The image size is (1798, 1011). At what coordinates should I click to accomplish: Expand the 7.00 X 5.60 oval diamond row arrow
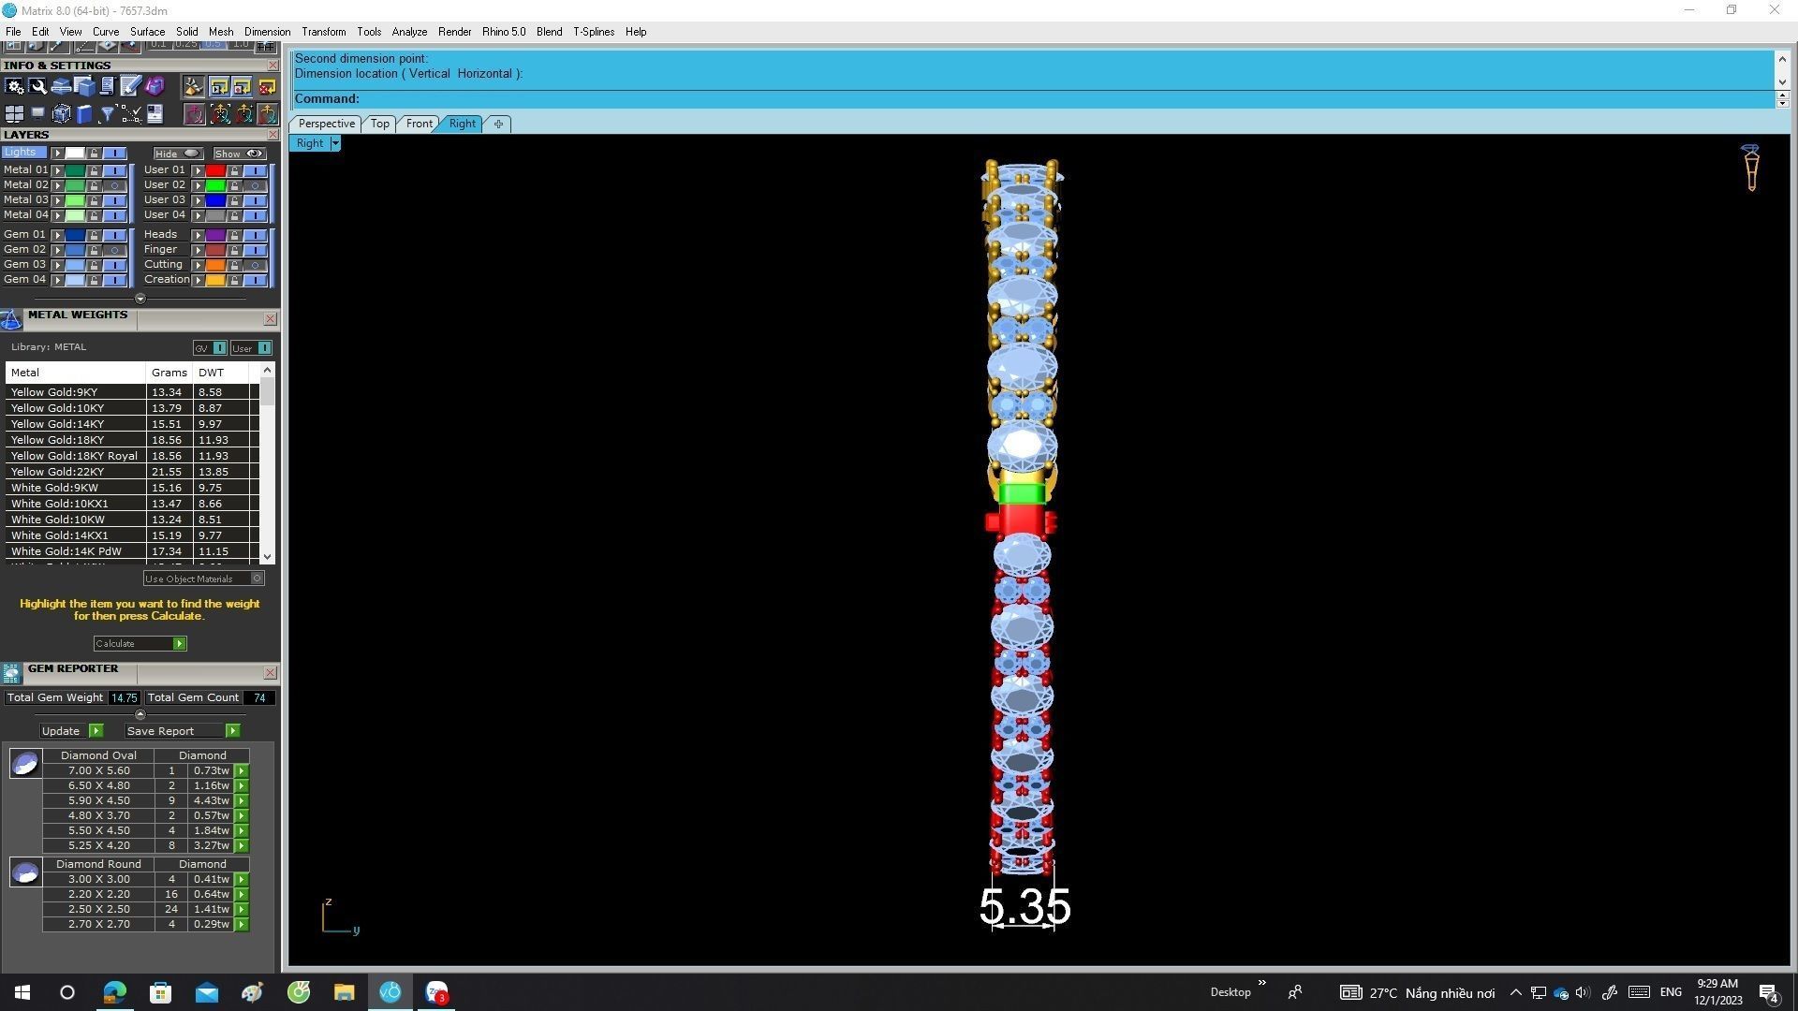click(242, 771)
